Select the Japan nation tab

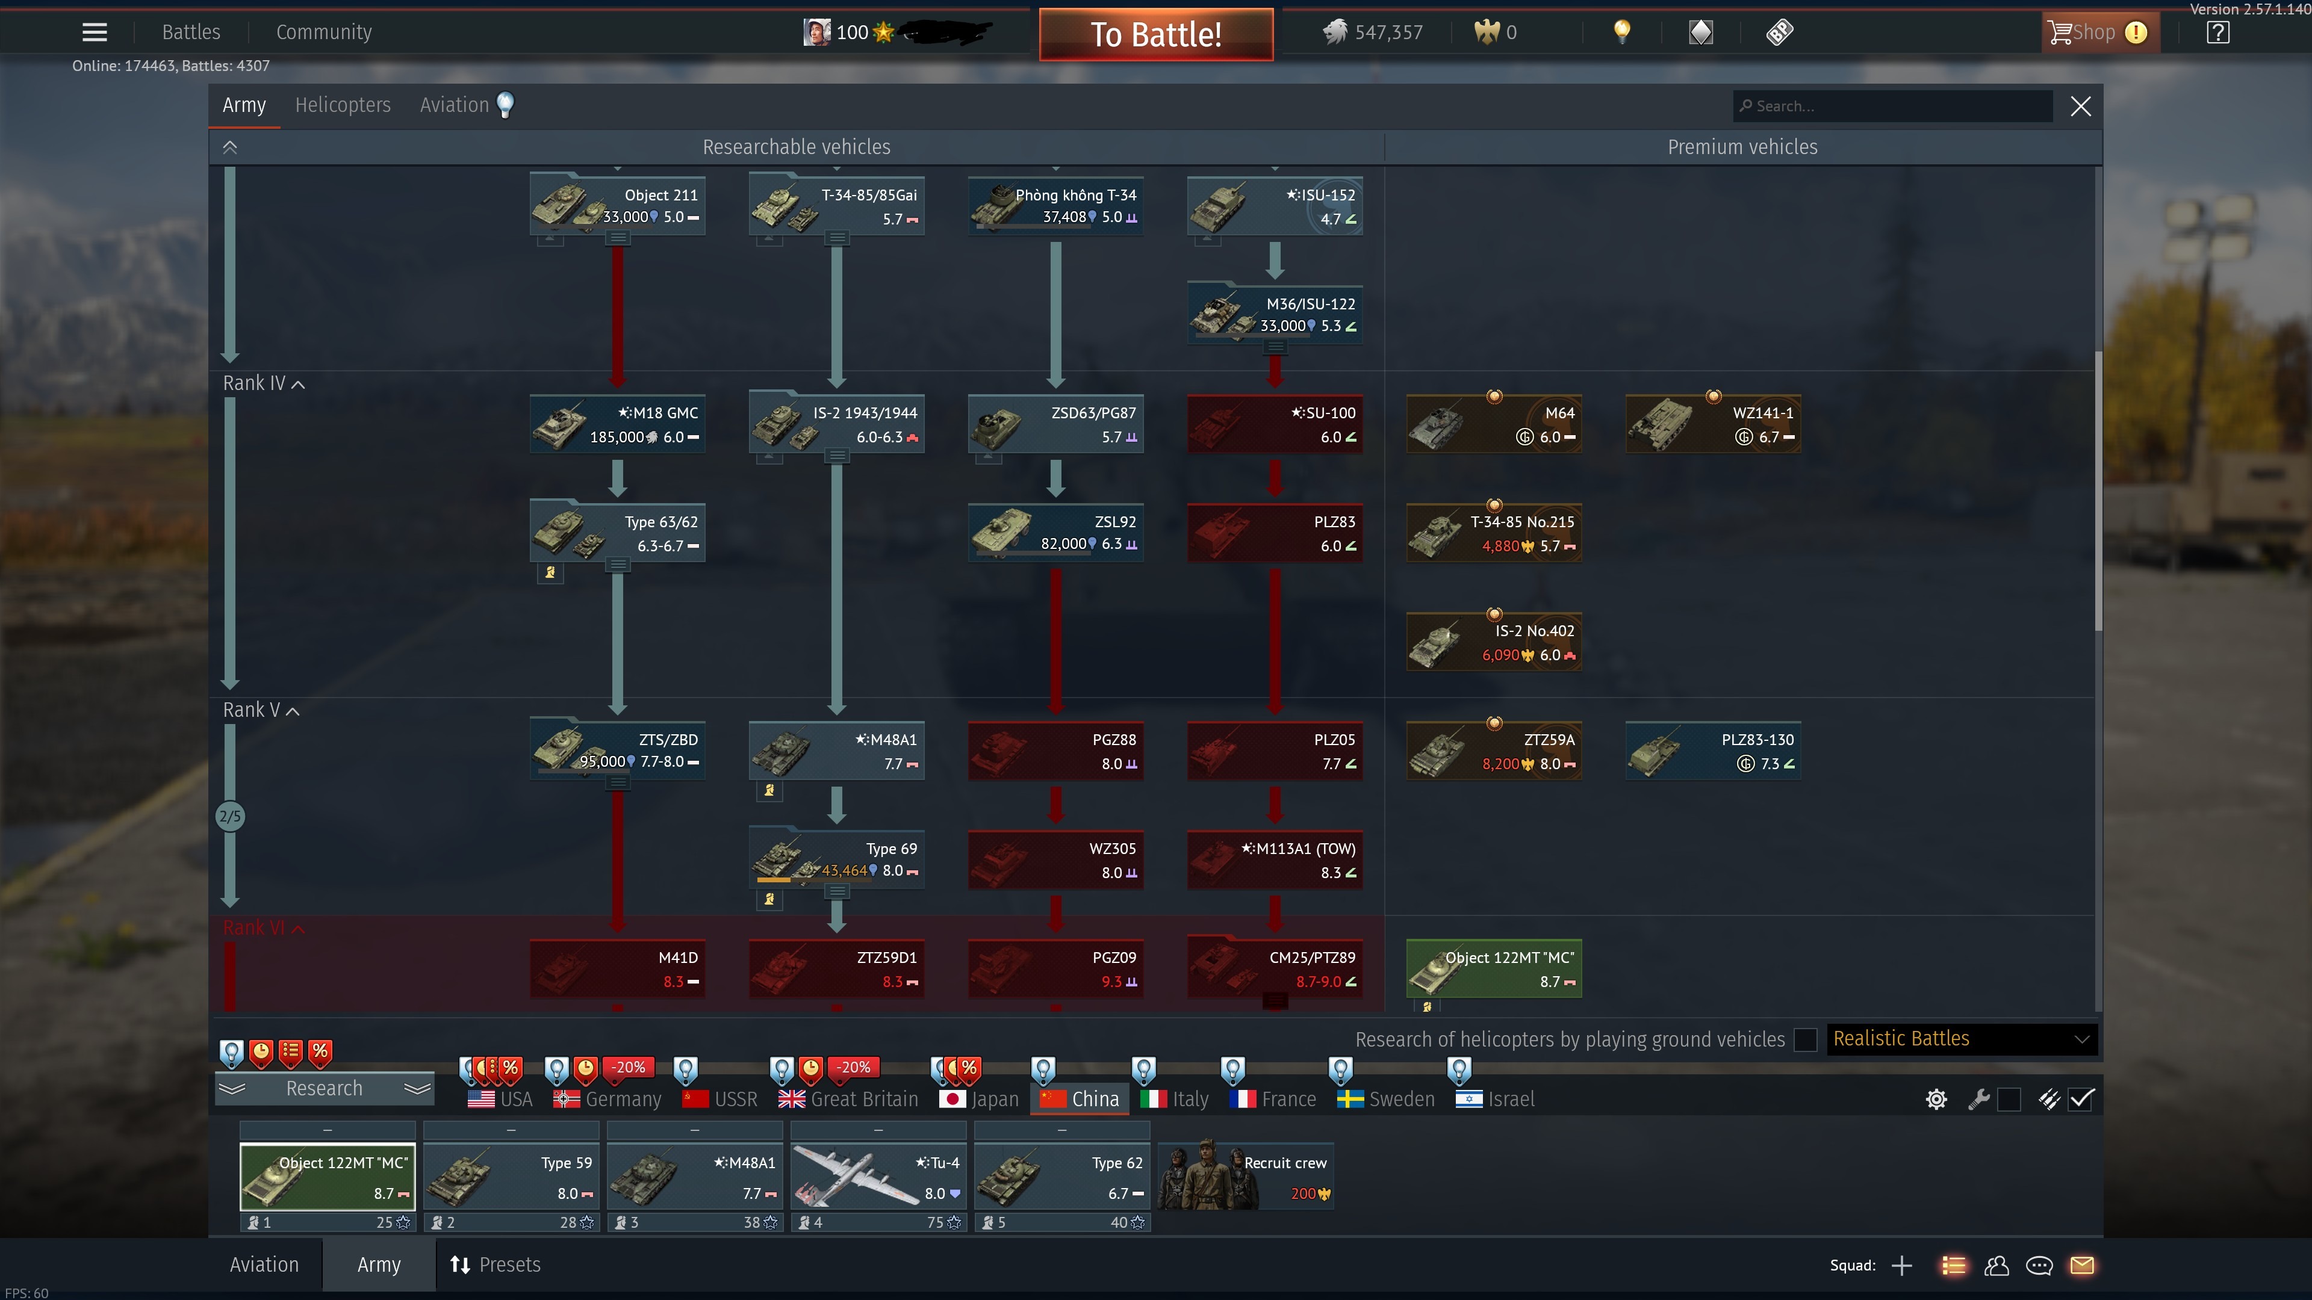[x=979, y=1099]
